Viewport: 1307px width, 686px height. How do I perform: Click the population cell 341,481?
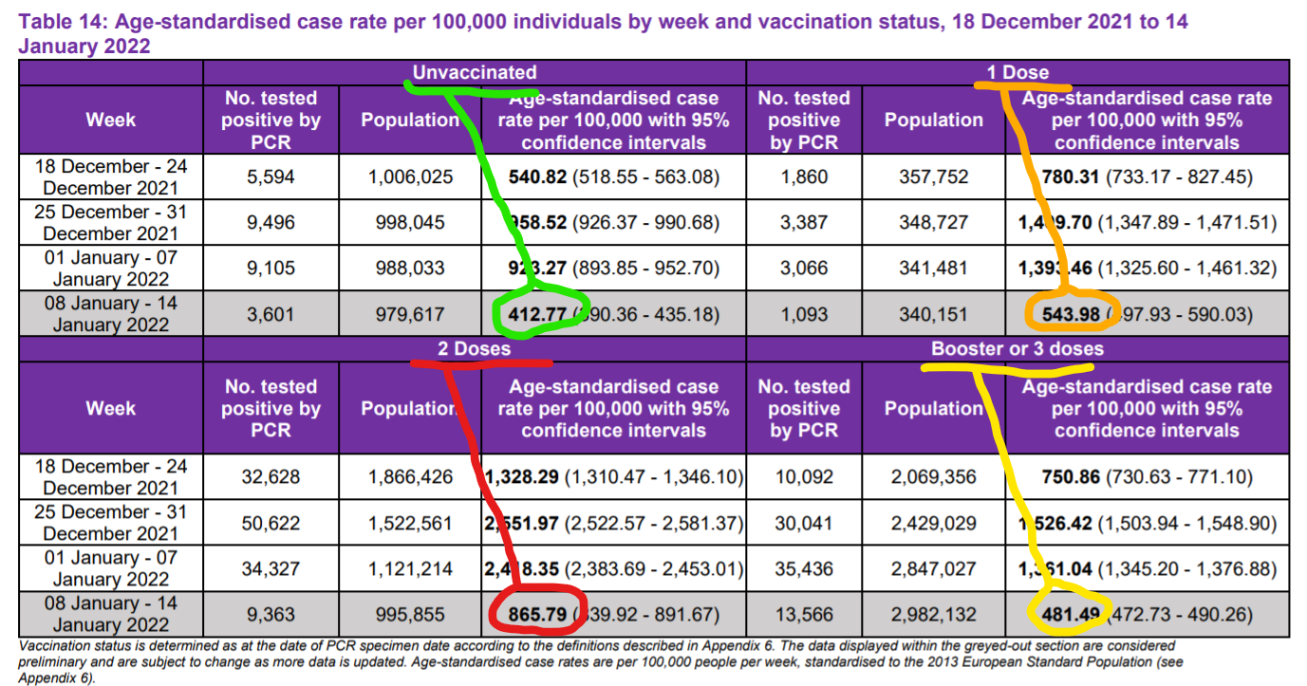(x=933, y=269)
